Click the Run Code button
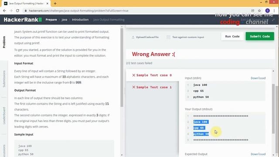Screen dimensions: 279x157 click(232, 36)
